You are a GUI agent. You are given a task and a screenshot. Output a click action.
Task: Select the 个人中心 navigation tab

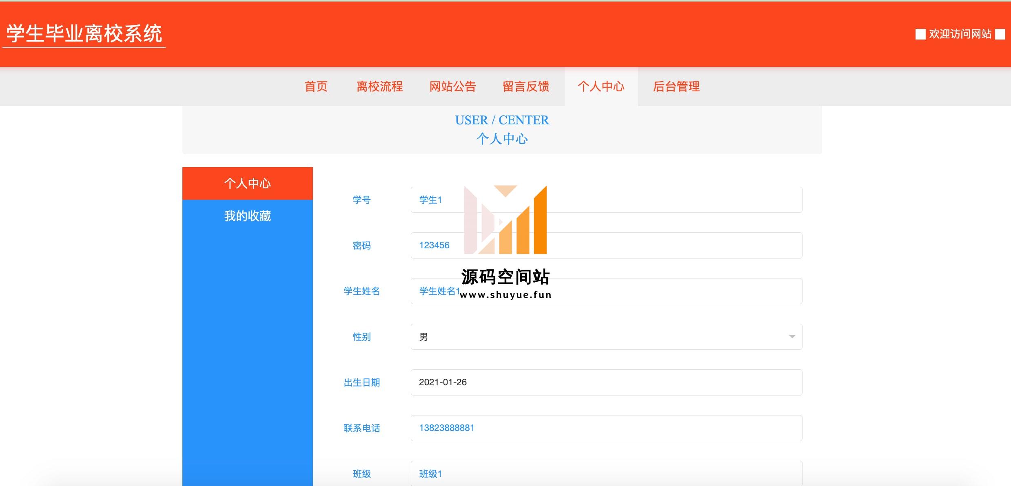click(x=601, y=86)
